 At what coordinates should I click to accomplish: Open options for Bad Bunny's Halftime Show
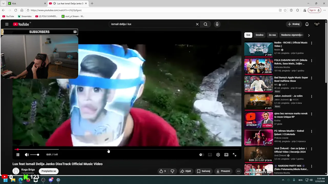(x=312, y=78)
